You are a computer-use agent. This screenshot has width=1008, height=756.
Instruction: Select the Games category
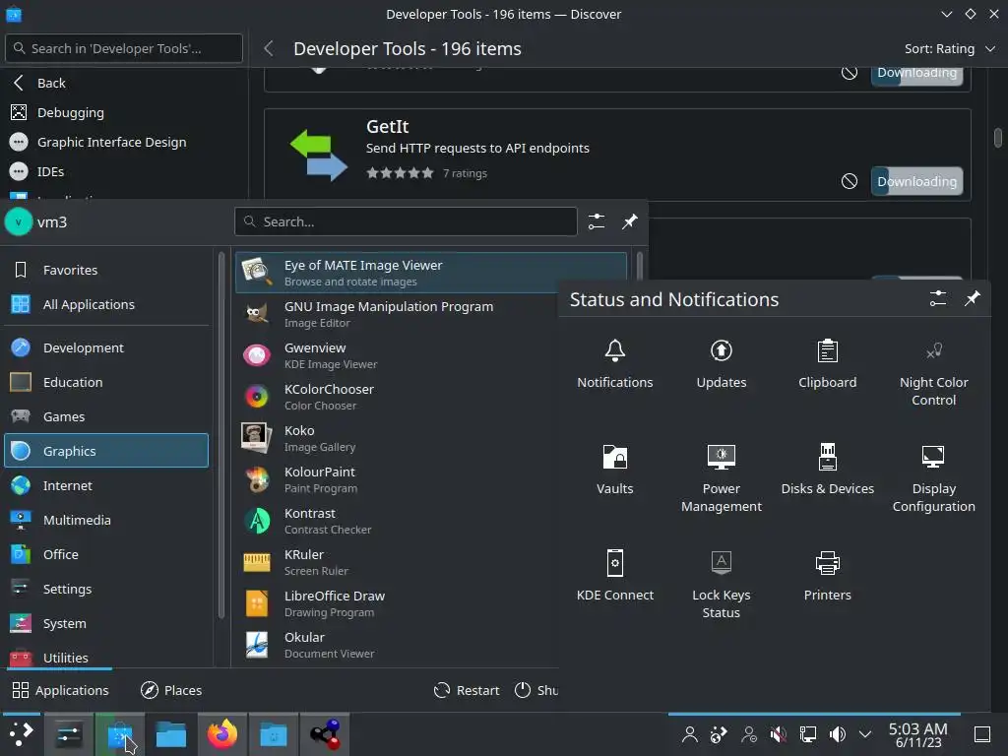click(106, 416)
